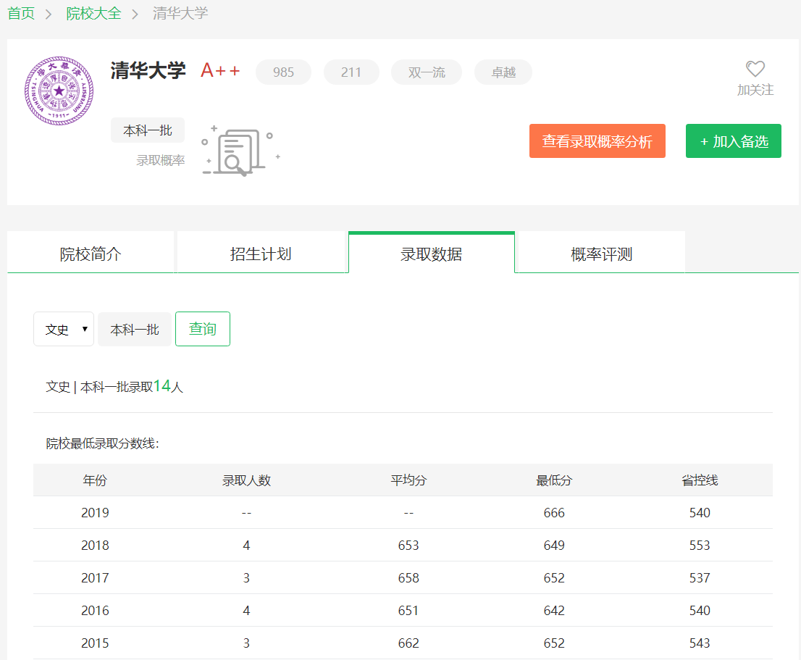Viewport: 801px width, 660px height.
Task: Click the 清华大学 breadcrumb text
Action: pyautogui.click(x=180, y=13)
